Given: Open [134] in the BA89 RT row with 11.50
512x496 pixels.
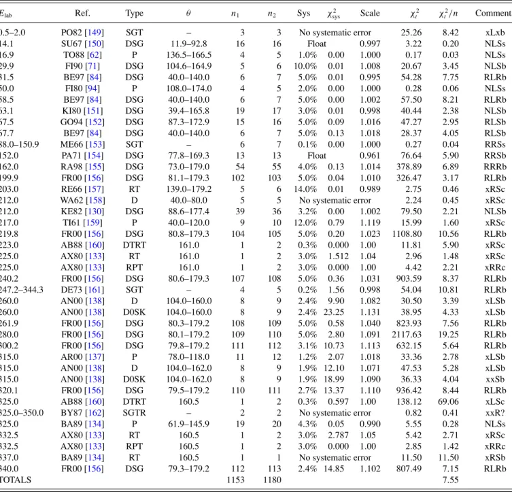Looking at the screenshot, I should tap(95, 457).
